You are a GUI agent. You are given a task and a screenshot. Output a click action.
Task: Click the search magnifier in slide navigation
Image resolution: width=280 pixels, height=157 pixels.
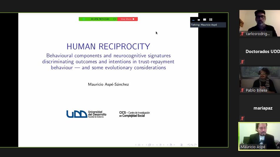(x=192, y=145)
